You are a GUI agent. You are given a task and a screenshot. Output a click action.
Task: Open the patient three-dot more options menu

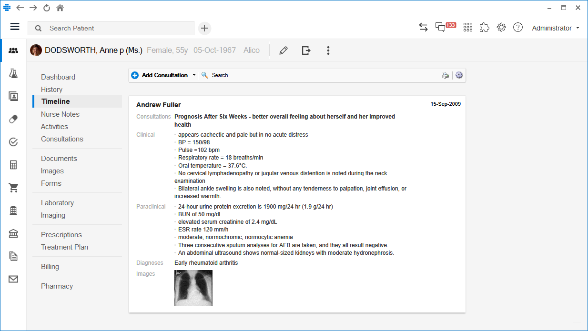click(328, 50)
